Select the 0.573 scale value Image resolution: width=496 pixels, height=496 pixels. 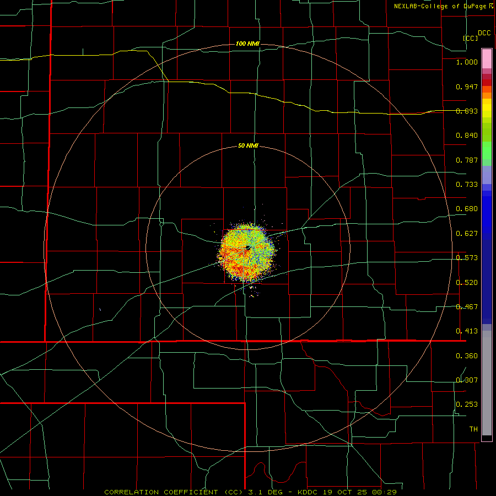point(467,258)
